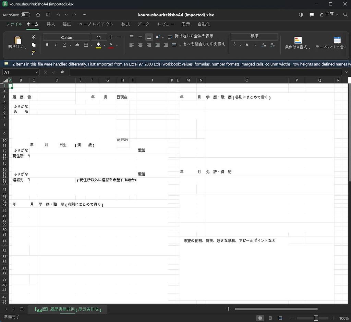The height and width of the screenshot is (322, 351).
Task: Click the text orientation icon
Action: [158, 37]
